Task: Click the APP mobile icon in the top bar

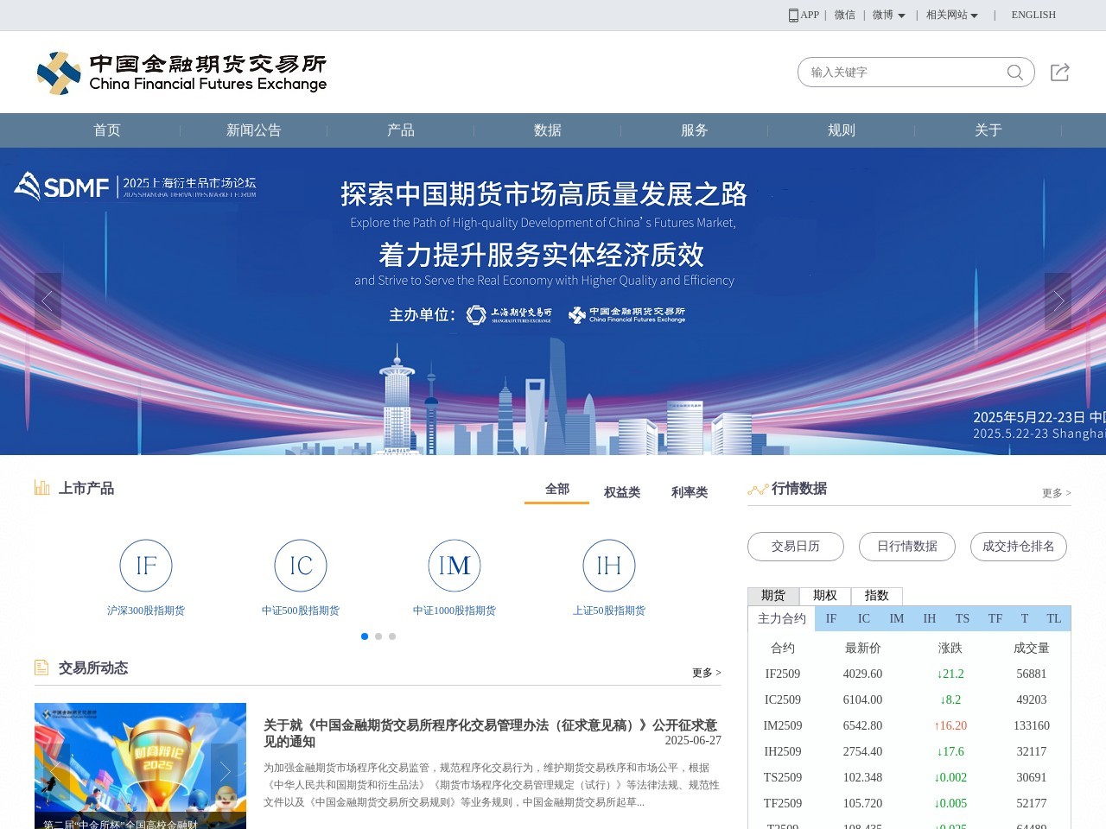Action: pyautogui.click(x=792, y=15)
